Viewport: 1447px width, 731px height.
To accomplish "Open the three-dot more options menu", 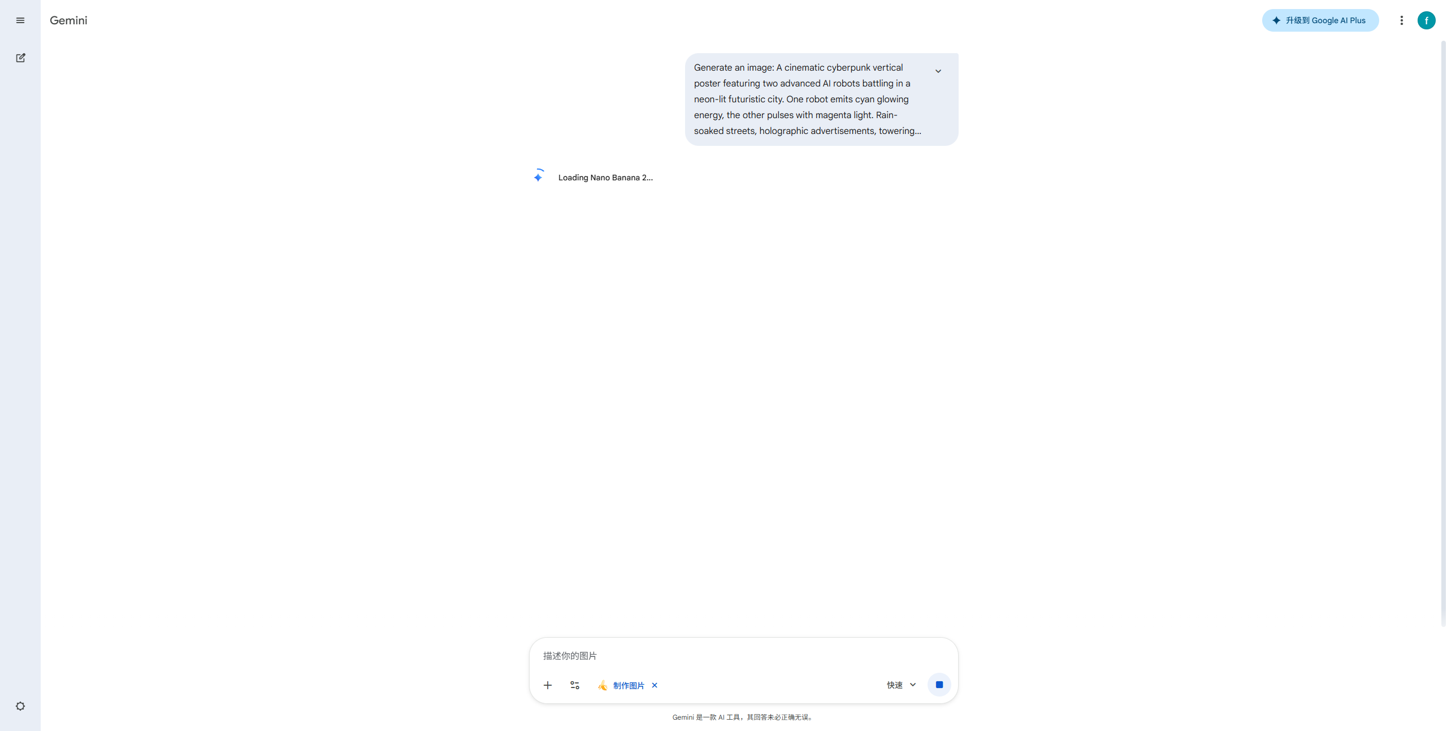I will tap(1401, 20).
